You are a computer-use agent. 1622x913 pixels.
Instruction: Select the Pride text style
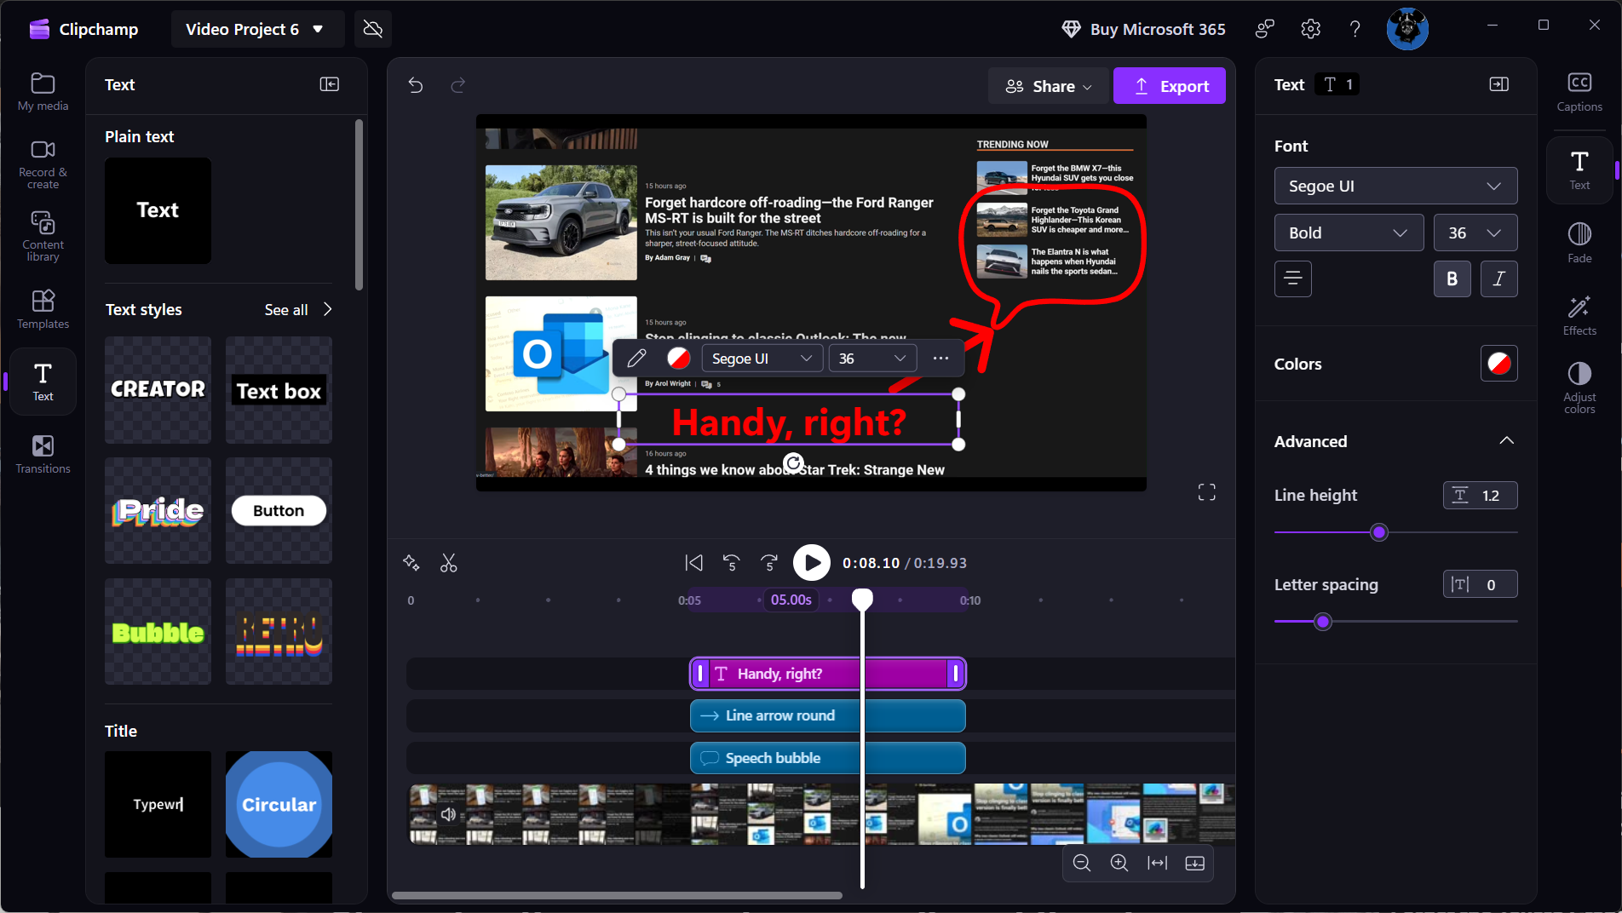(158, 511)
